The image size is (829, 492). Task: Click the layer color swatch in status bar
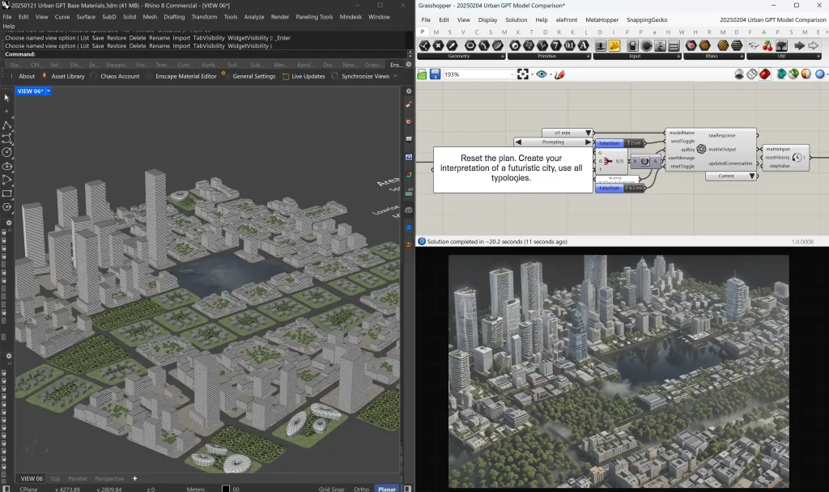226,489
